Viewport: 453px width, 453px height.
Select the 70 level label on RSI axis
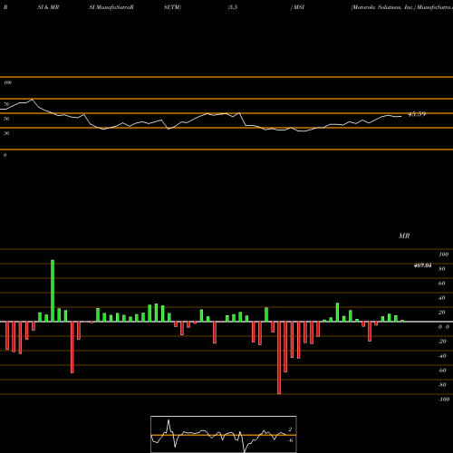coord(6,104)
